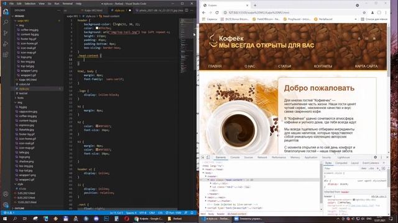Open Explorer panel more actions ellipsis
This screenshot has width=398, height=223.
click(x=59, y=11)
